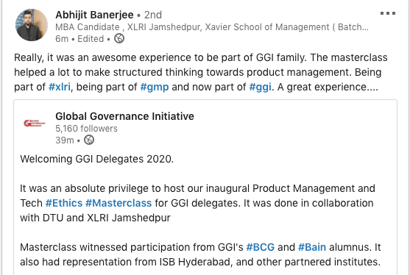Click the 5,160 followers text
The width and height of the screenshot is (410, 275).
click(86, 129)
